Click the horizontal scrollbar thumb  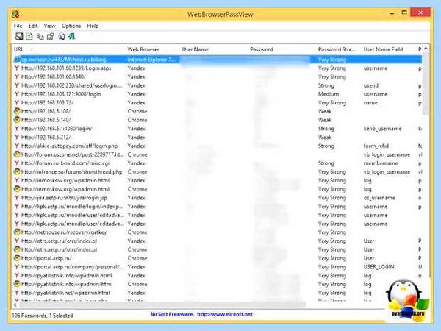point(162,305)
